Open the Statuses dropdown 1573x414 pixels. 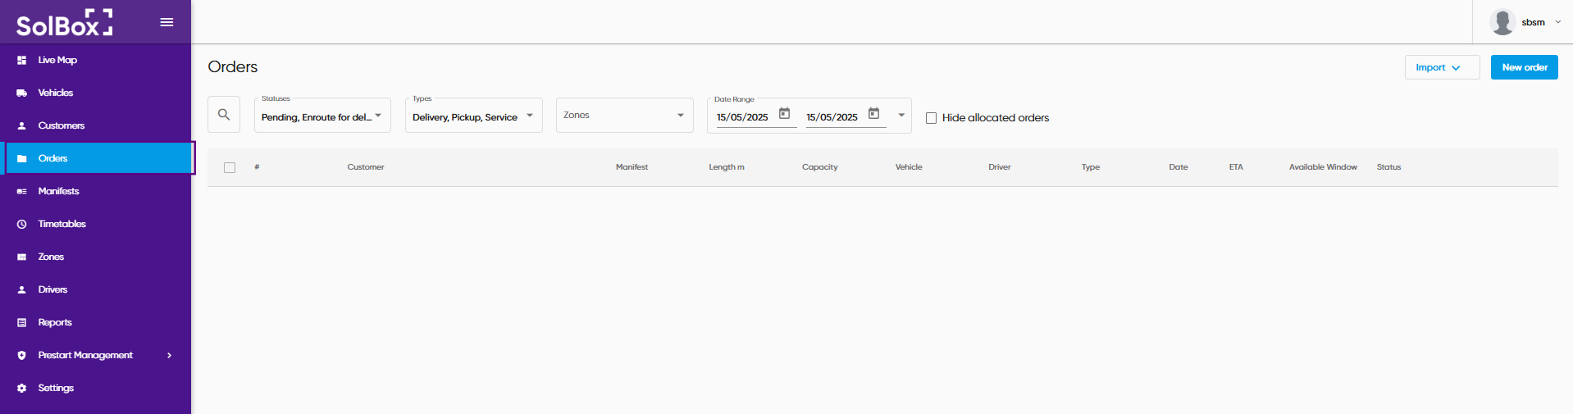click(322, 116)
